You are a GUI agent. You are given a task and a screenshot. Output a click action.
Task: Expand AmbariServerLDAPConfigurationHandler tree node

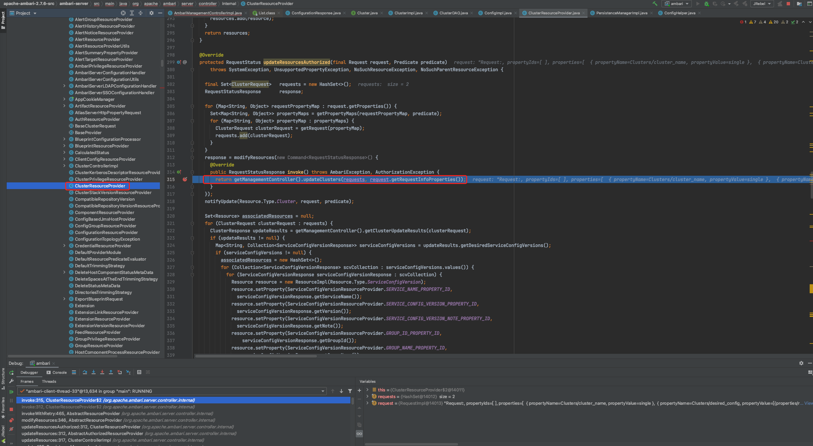(64, 86)
